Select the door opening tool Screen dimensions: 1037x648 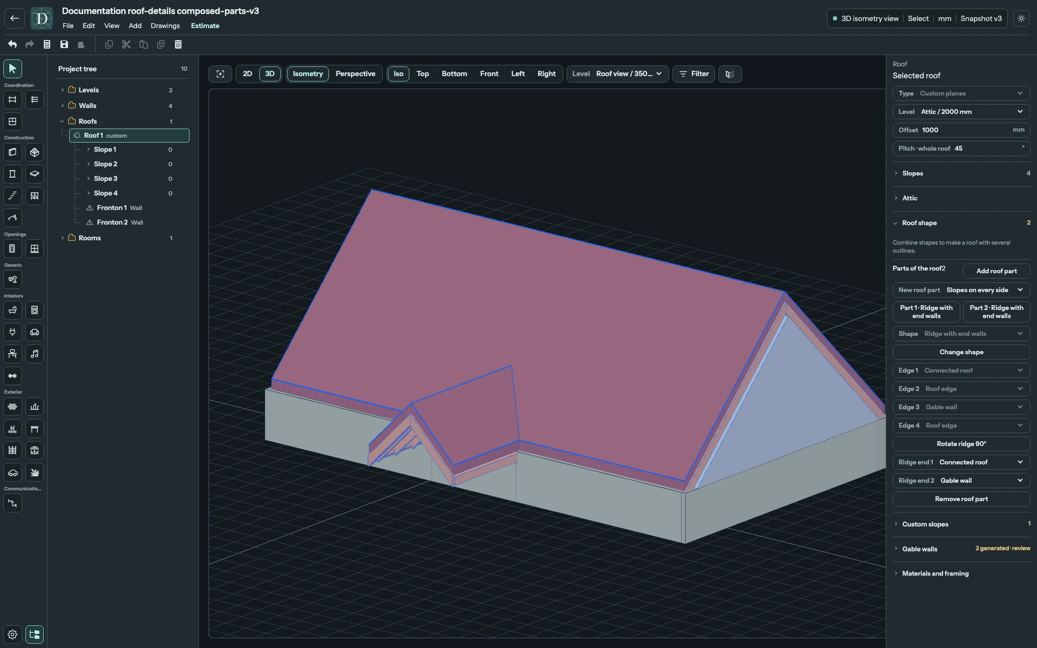(12, 249)
